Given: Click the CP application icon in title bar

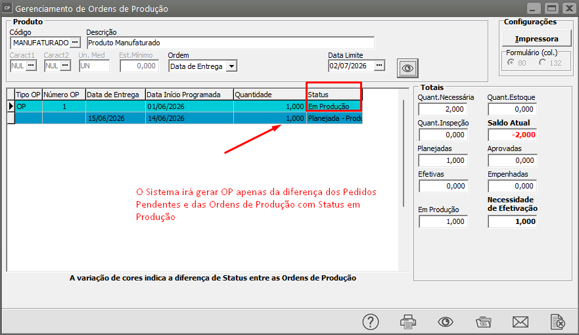Looking at the screenshot, I should pos(7,8).
